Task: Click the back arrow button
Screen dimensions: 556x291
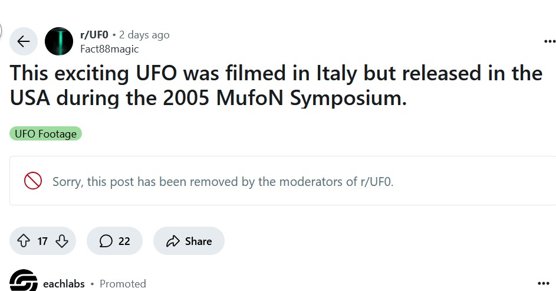Action: (x=24, y=41)
